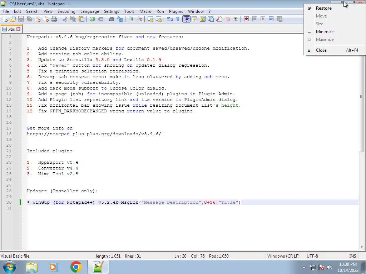The height and width of the screenshot is (274, 366).
Task: Show hidden tray icons arrow
Action: (x=304, y=268)
